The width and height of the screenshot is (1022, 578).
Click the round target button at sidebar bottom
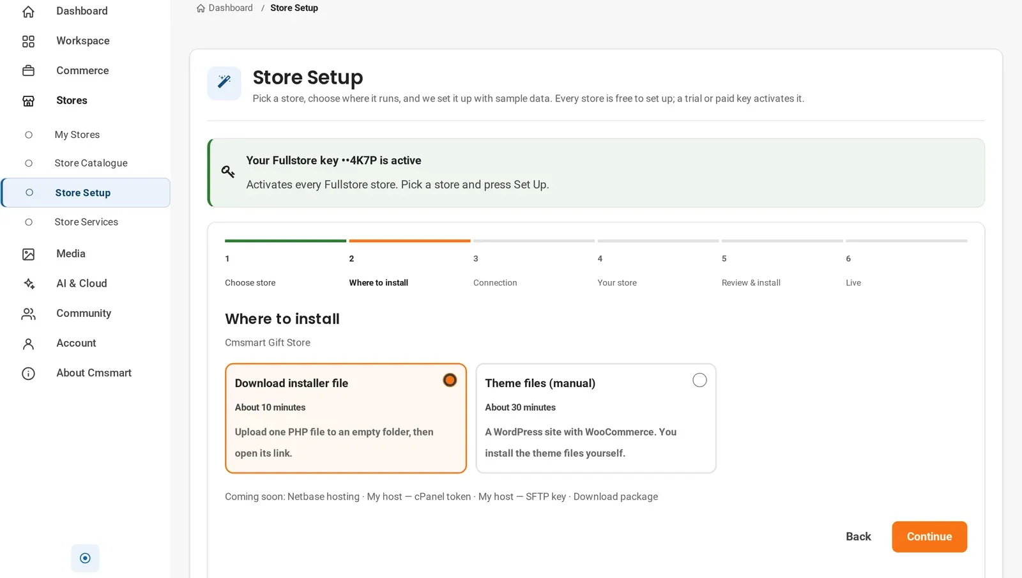pos(85,558)
